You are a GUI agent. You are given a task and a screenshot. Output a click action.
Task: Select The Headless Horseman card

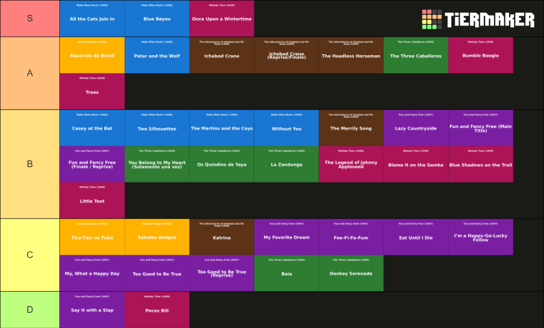point(351,55)
